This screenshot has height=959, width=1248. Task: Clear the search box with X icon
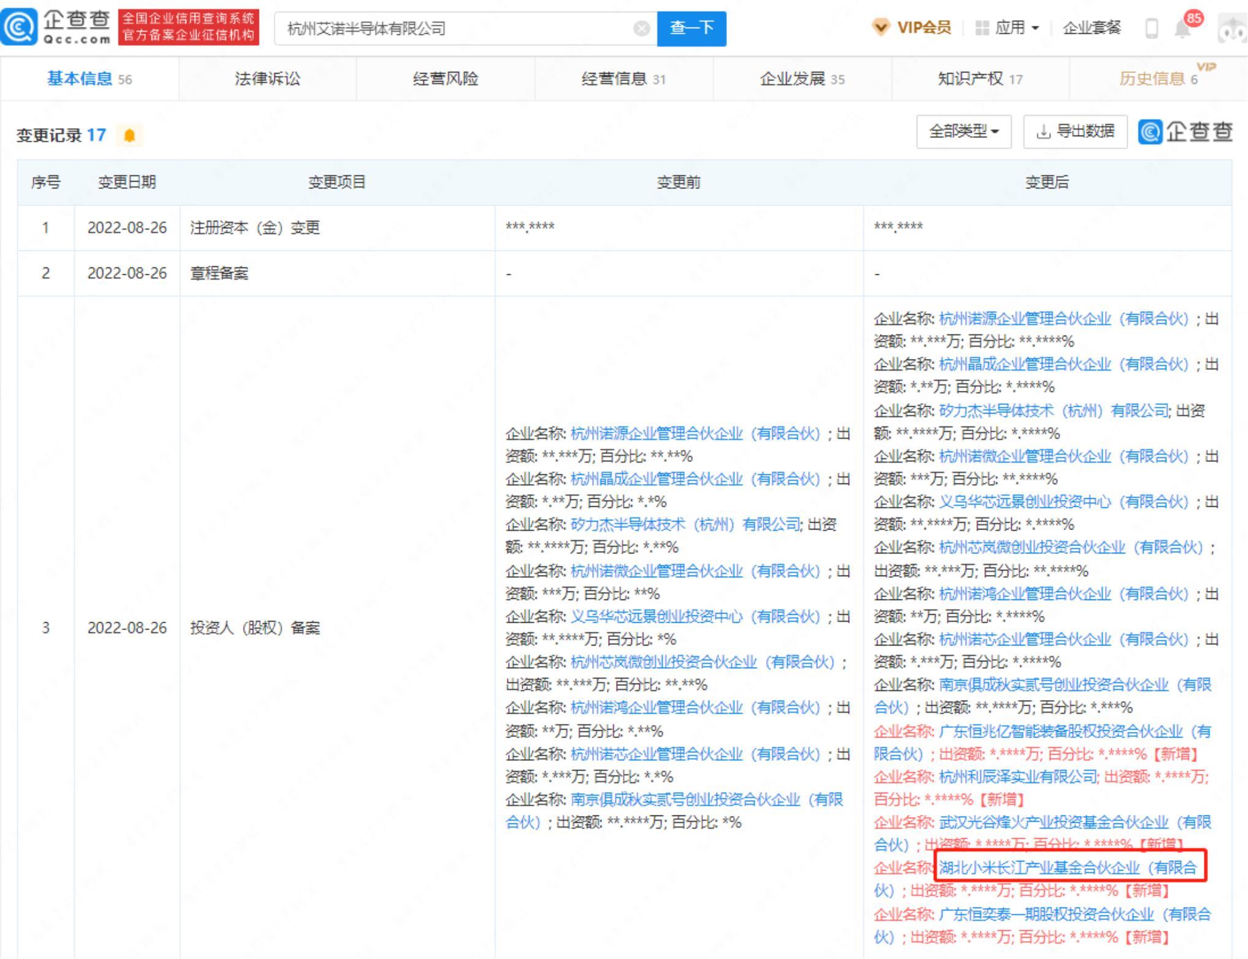(x=641, y=29)
